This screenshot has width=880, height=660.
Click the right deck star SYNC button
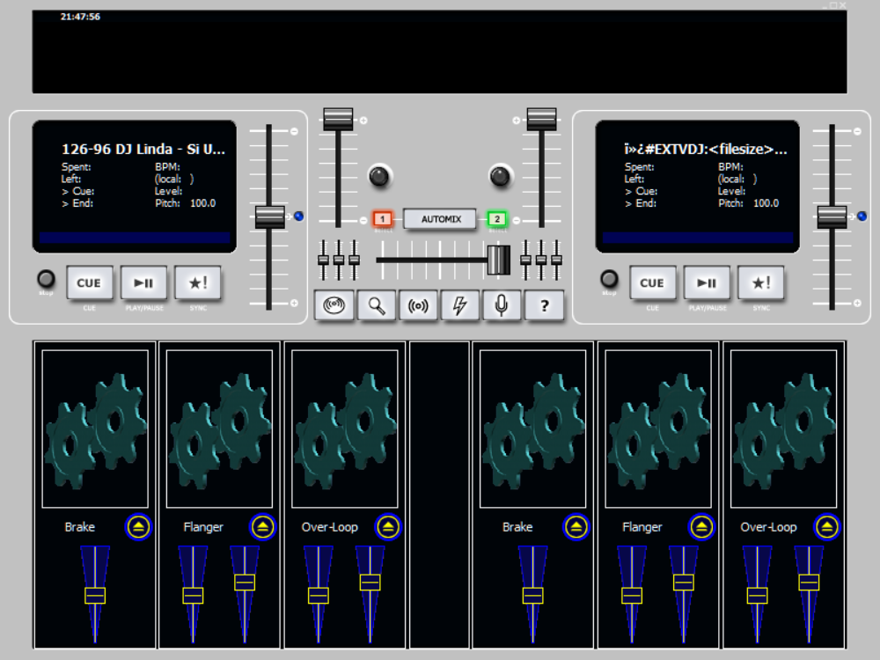[761, 282]
